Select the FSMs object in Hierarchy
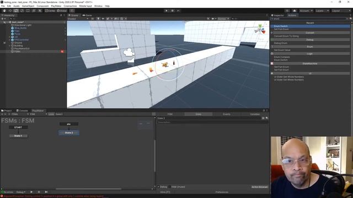The height and width of the screenshot is (198, 353). click(x=17, y=51)
